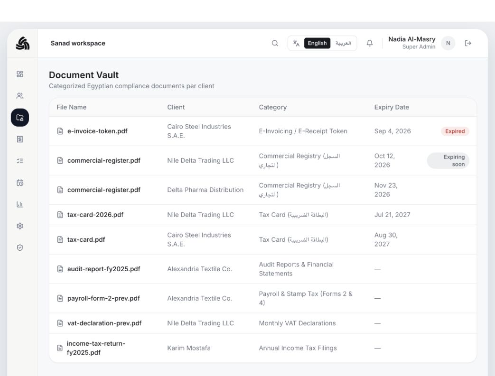Open the invoice dollar sidebar icon
Image resolution: width=495 pixels, height=376 pixels.
[20, 139]
